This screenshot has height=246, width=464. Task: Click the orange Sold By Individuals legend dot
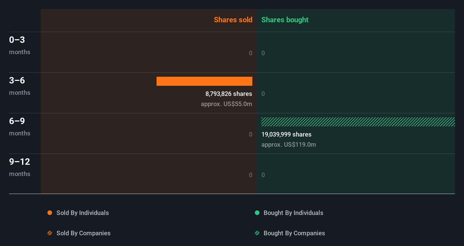50,213
